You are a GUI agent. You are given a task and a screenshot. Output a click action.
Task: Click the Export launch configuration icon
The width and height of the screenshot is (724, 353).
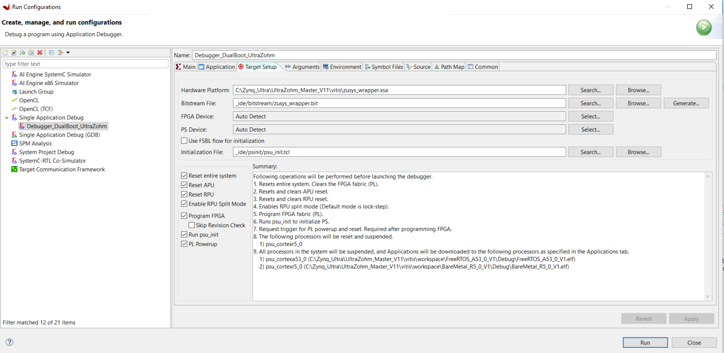click(22, 53)
